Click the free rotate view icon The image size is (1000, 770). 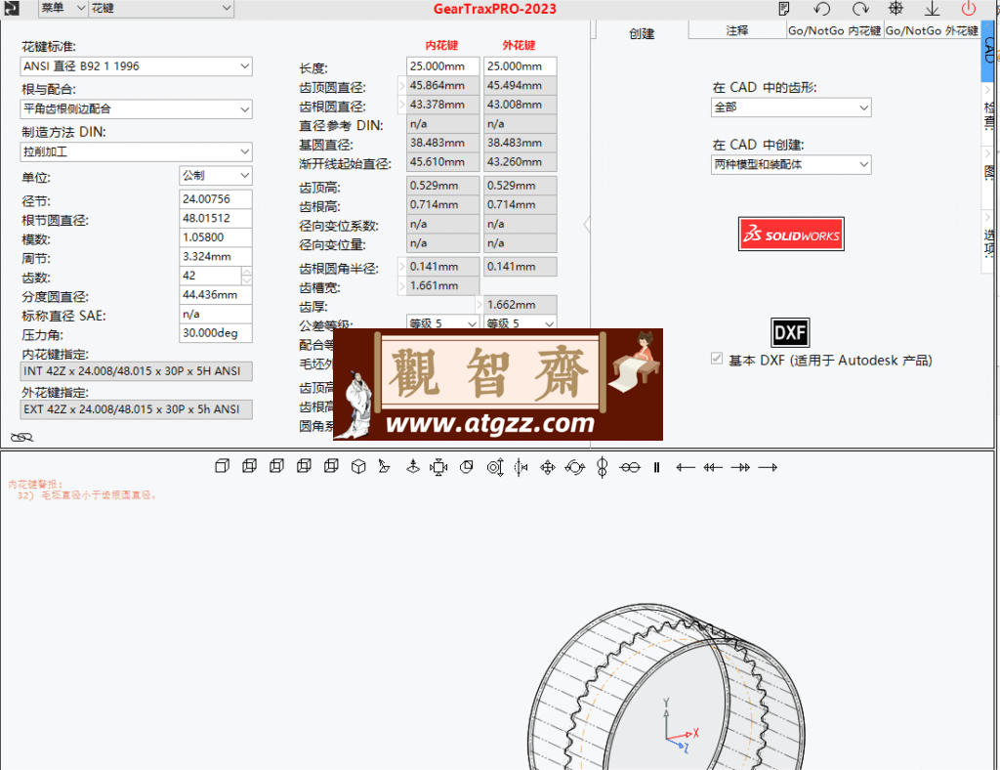[574, 468]
